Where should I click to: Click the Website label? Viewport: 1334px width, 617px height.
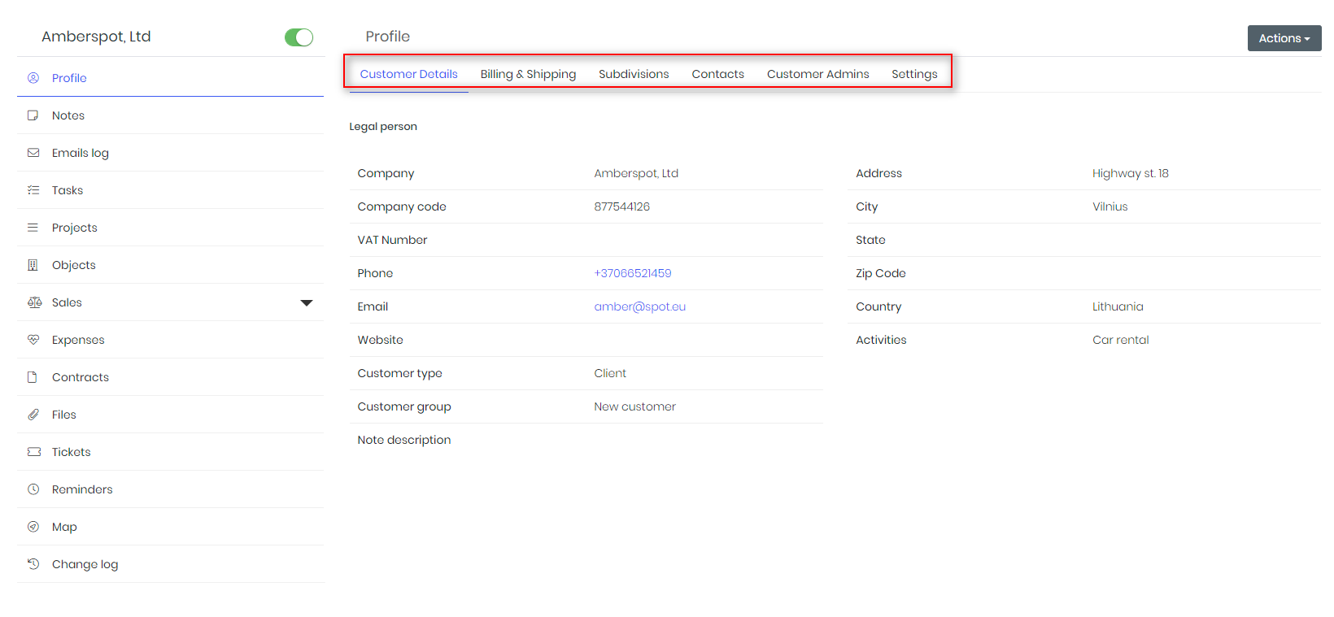[380, 340]
